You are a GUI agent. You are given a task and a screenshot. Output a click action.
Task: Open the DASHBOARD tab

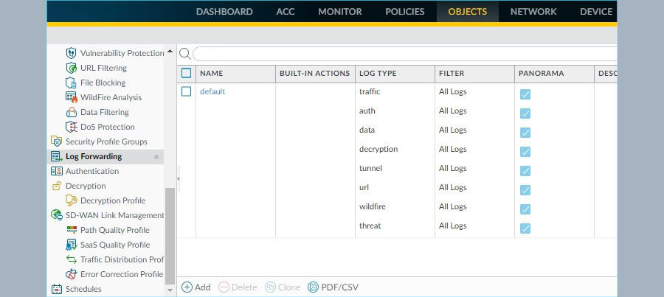tap(224, 12)
